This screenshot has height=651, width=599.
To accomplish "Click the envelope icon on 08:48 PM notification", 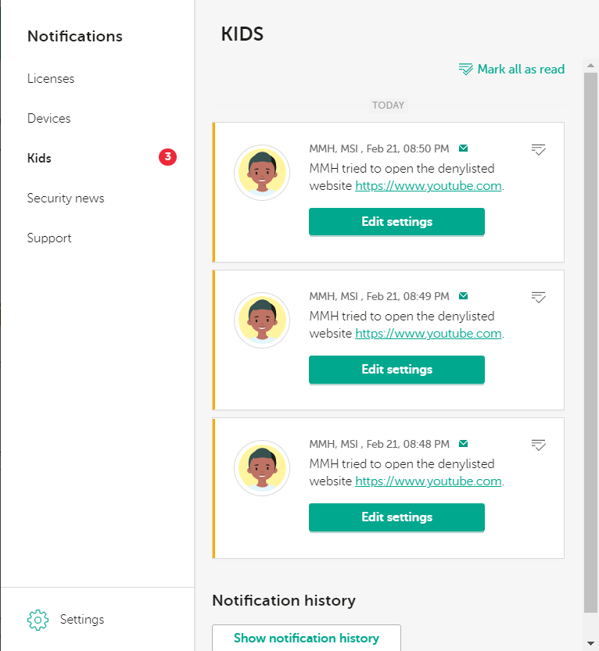I will (464, 444).
